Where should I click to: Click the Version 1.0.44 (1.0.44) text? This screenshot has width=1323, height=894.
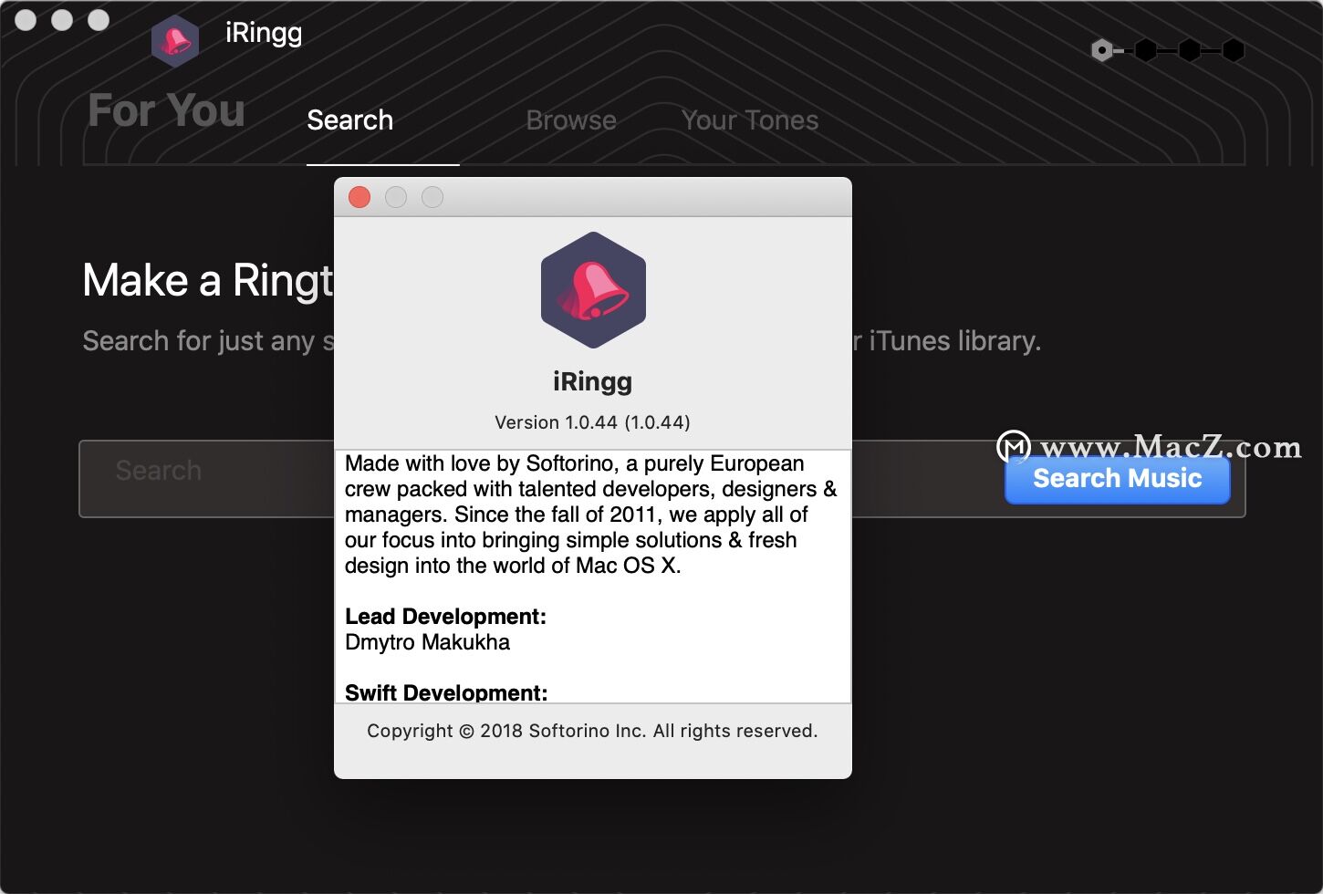point(592,422)
